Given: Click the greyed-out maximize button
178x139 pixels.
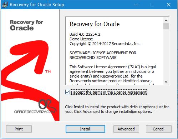Looking at the screenshot, I should (152, 5).
